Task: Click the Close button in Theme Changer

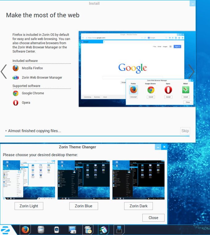Action: 153,218
